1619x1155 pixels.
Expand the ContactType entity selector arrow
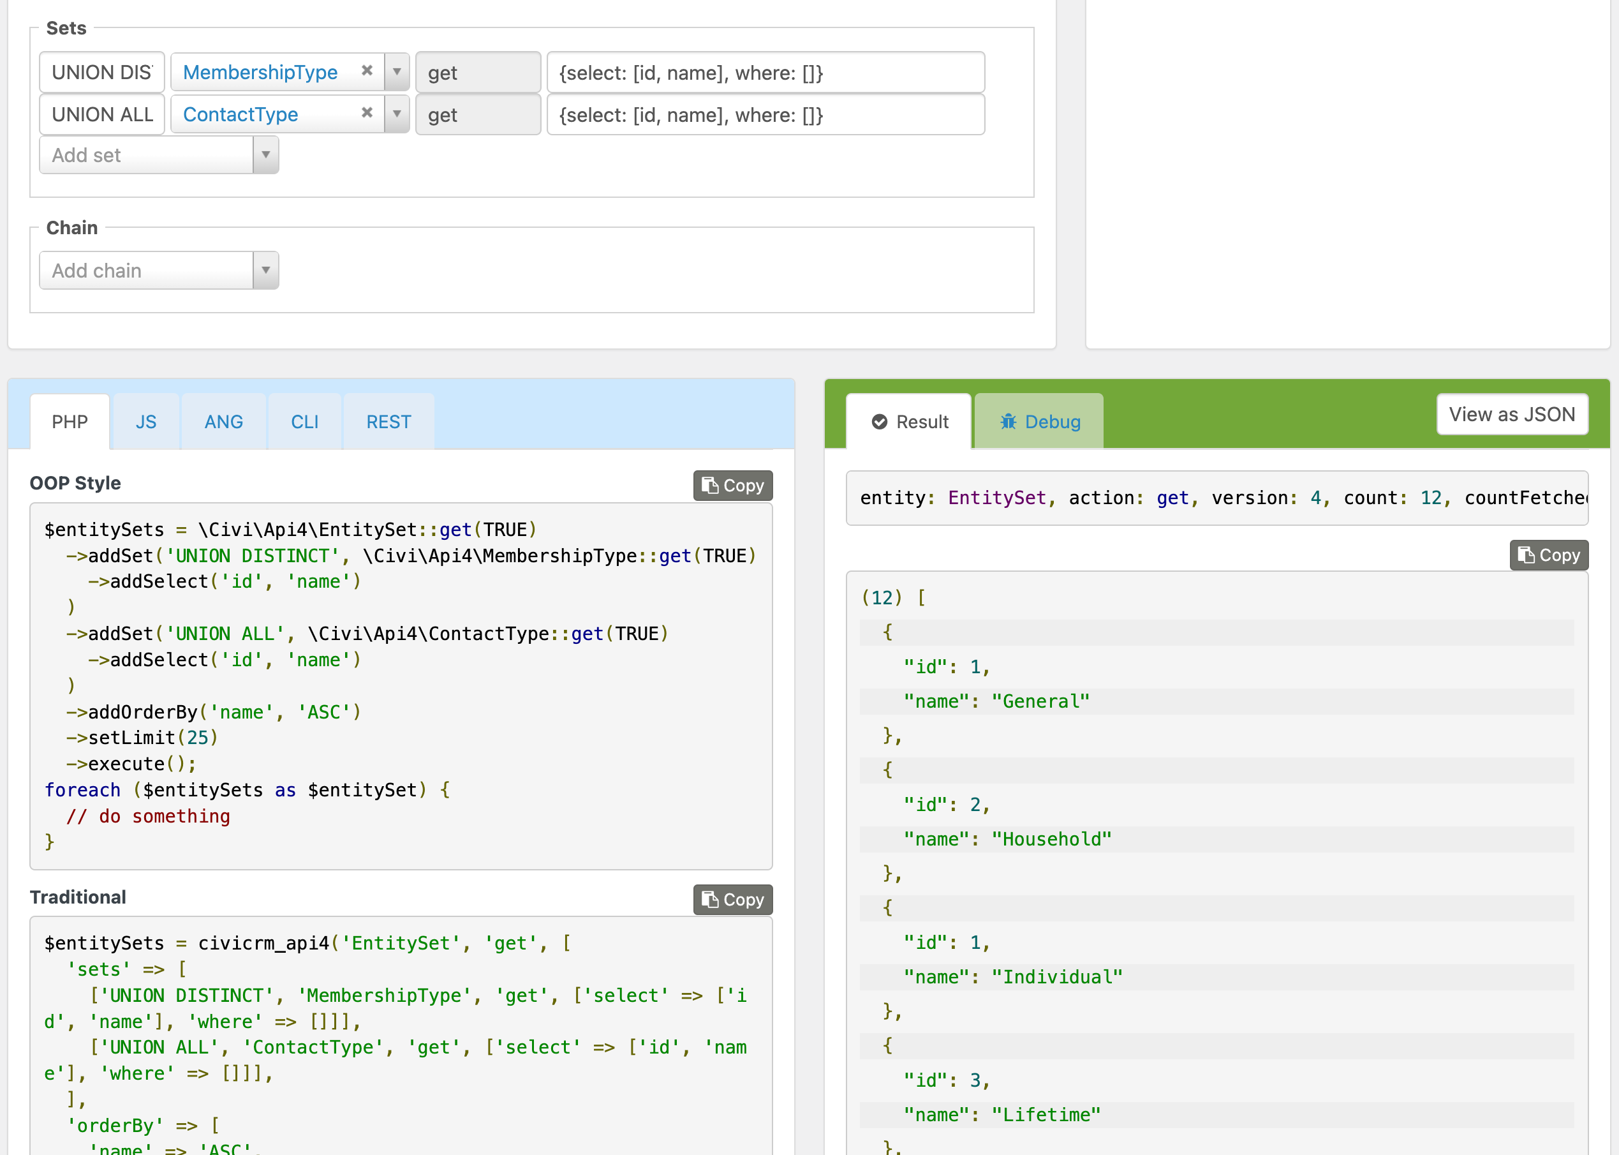[396, 113]
